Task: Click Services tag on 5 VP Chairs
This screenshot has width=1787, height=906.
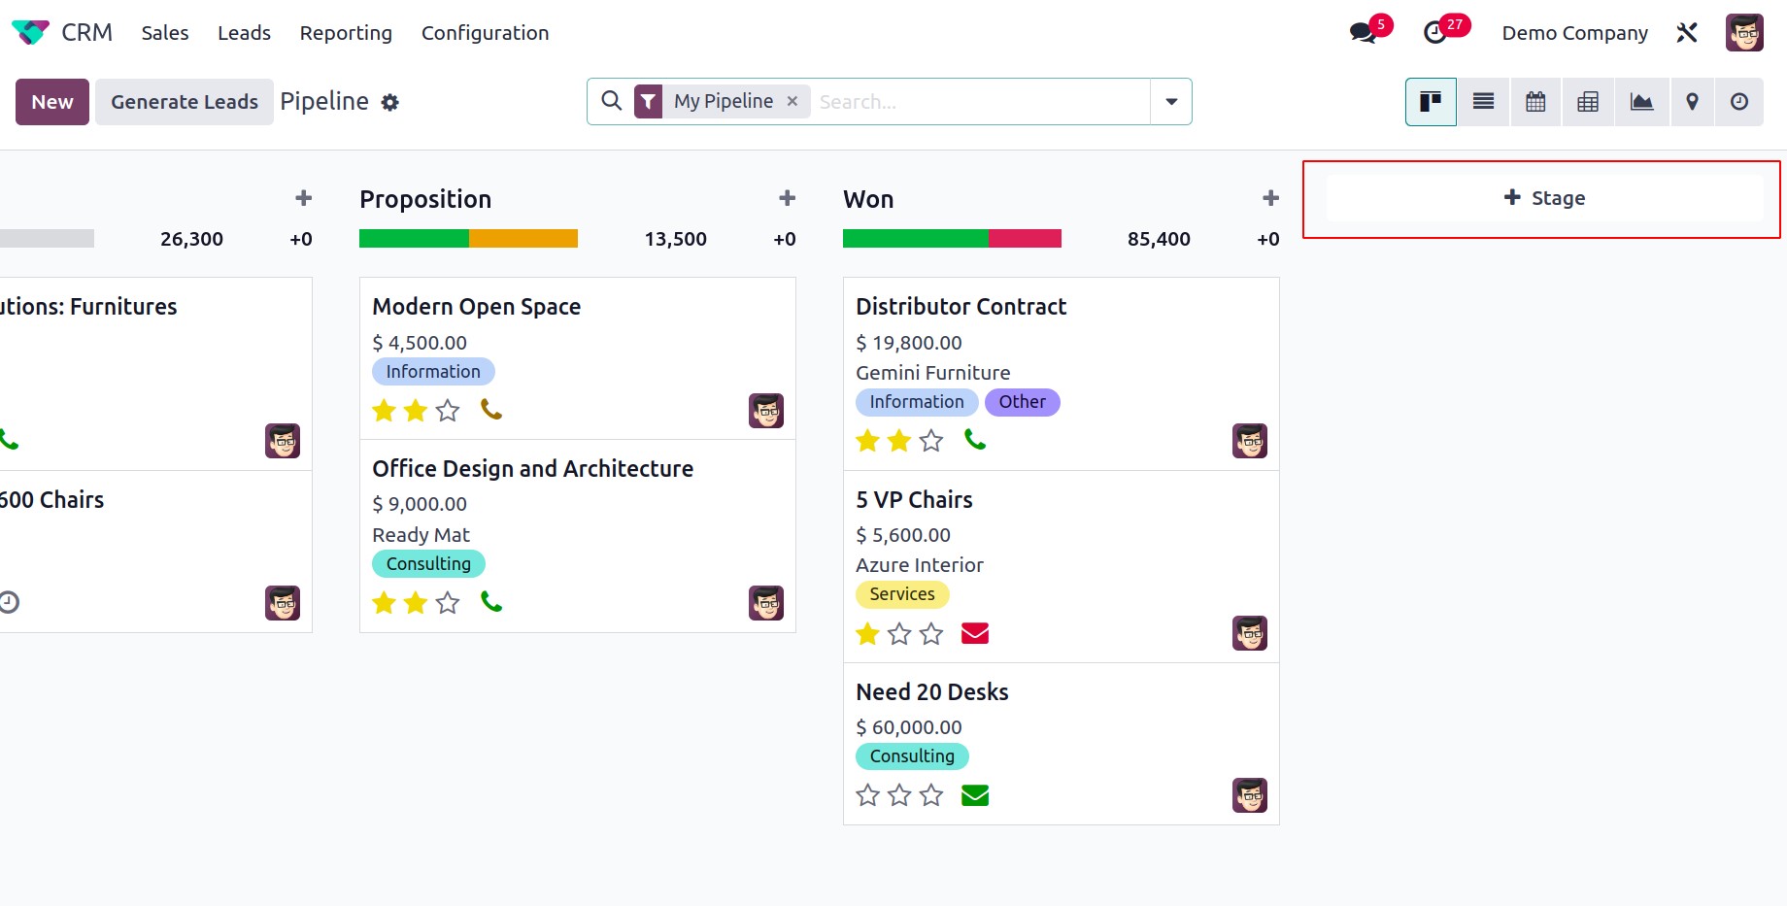Action: coord(902,594)
